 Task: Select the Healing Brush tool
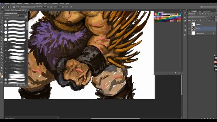point(1,32)
